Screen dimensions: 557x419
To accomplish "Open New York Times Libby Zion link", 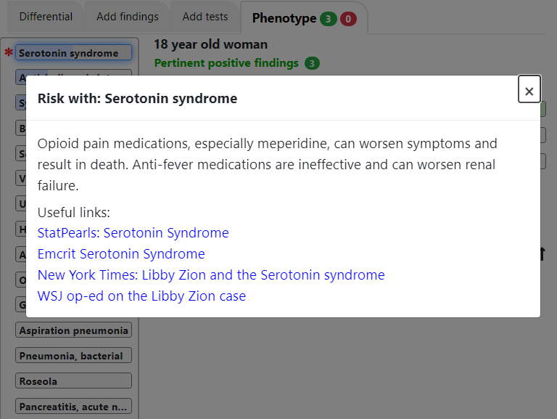I will (x=211, y=275).
